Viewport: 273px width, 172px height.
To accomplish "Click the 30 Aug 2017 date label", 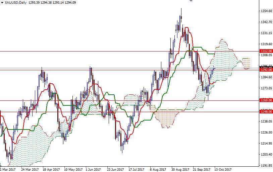I will click(180, 169).
